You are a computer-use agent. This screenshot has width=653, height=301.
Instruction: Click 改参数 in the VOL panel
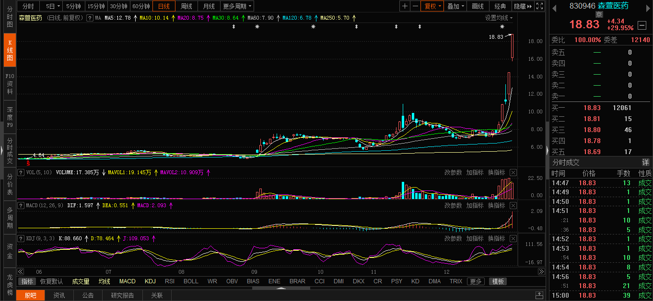click(x=453, y=172)
